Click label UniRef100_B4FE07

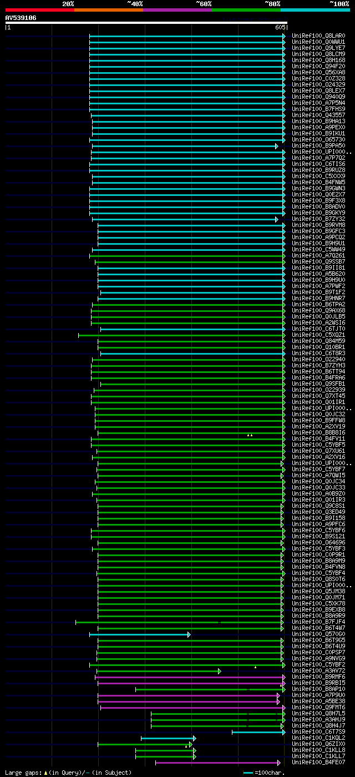pyautogui.click(x=318, y=763)
